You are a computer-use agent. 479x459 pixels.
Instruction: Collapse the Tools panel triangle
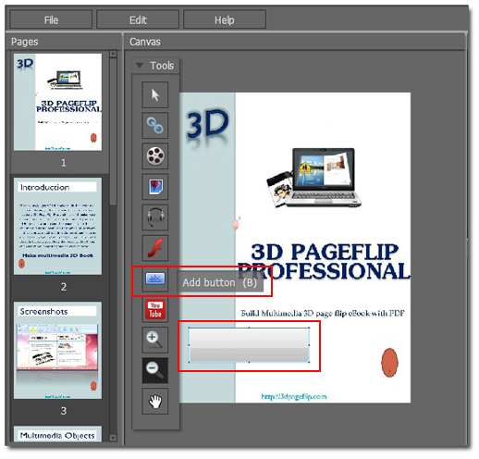coord(140,66)
